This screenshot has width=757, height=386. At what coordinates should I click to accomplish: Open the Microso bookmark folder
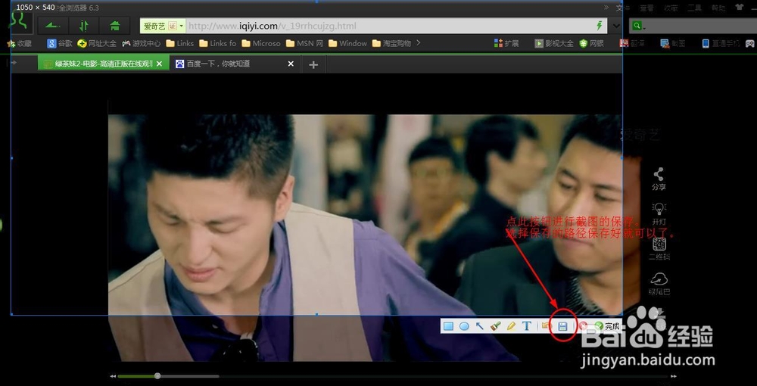[261, 43]
